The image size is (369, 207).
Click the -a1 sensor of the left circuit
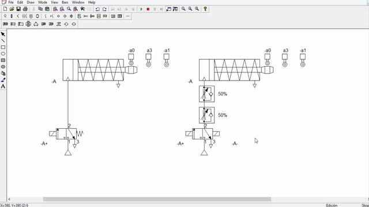tap(167, 60)
